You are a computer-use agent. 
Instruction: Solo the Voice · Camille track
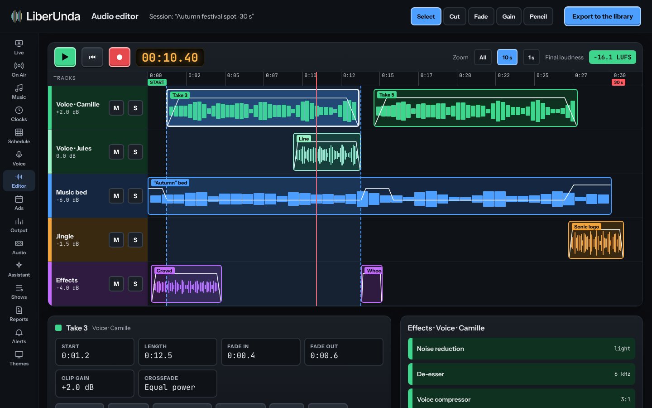tap(135, 108)
